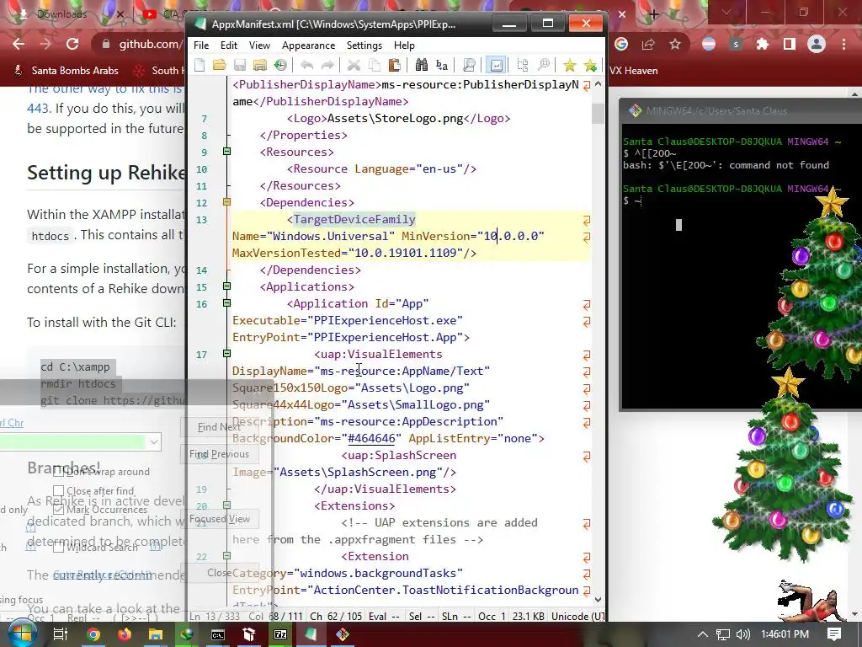The image size is (862, 647).
Task: Click the #464646 background color value
Action: click(x=371, y=438)
